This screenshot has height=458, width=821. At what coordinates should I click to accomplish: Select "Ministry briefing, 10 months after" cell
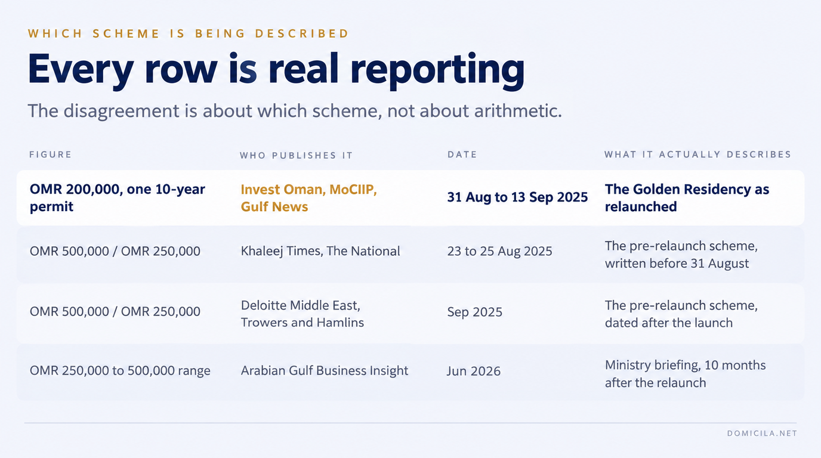coord(686,374)
